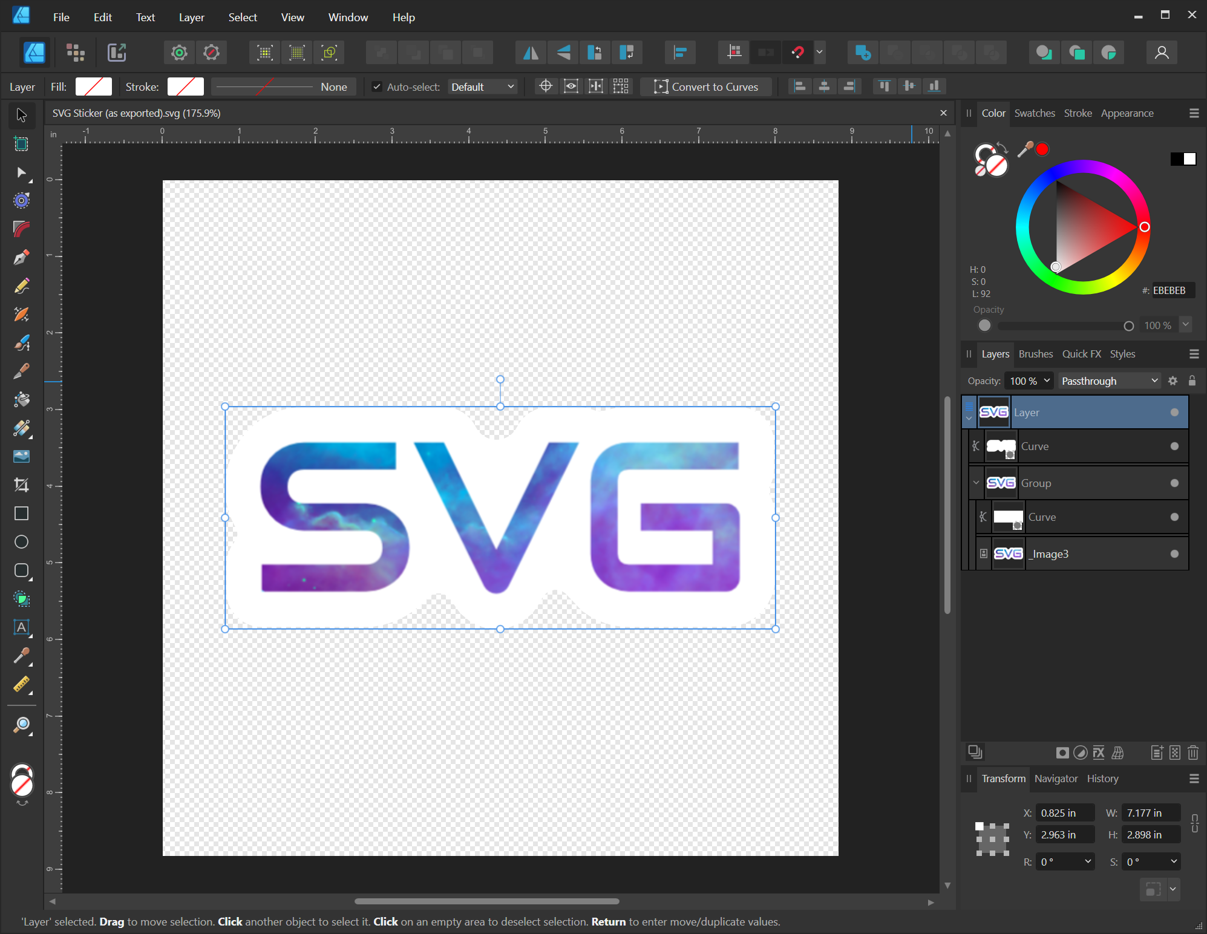
Task: Select the Move tool
Action: click(x=21, y=115)
